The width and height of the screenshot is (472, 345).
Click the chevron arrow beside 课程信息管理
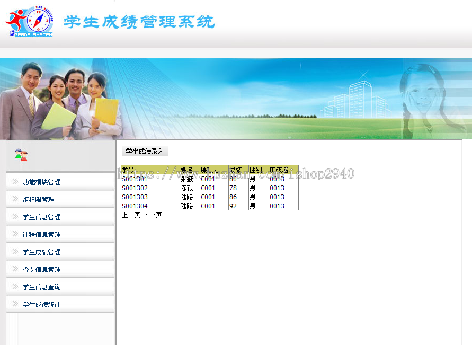coord(15,234)
